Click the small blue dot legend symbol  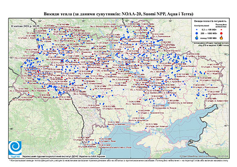click(197, 30)
